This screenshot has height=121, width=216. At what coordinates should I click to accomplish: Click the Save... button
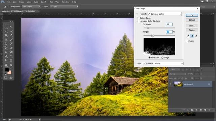pos(192,30)
